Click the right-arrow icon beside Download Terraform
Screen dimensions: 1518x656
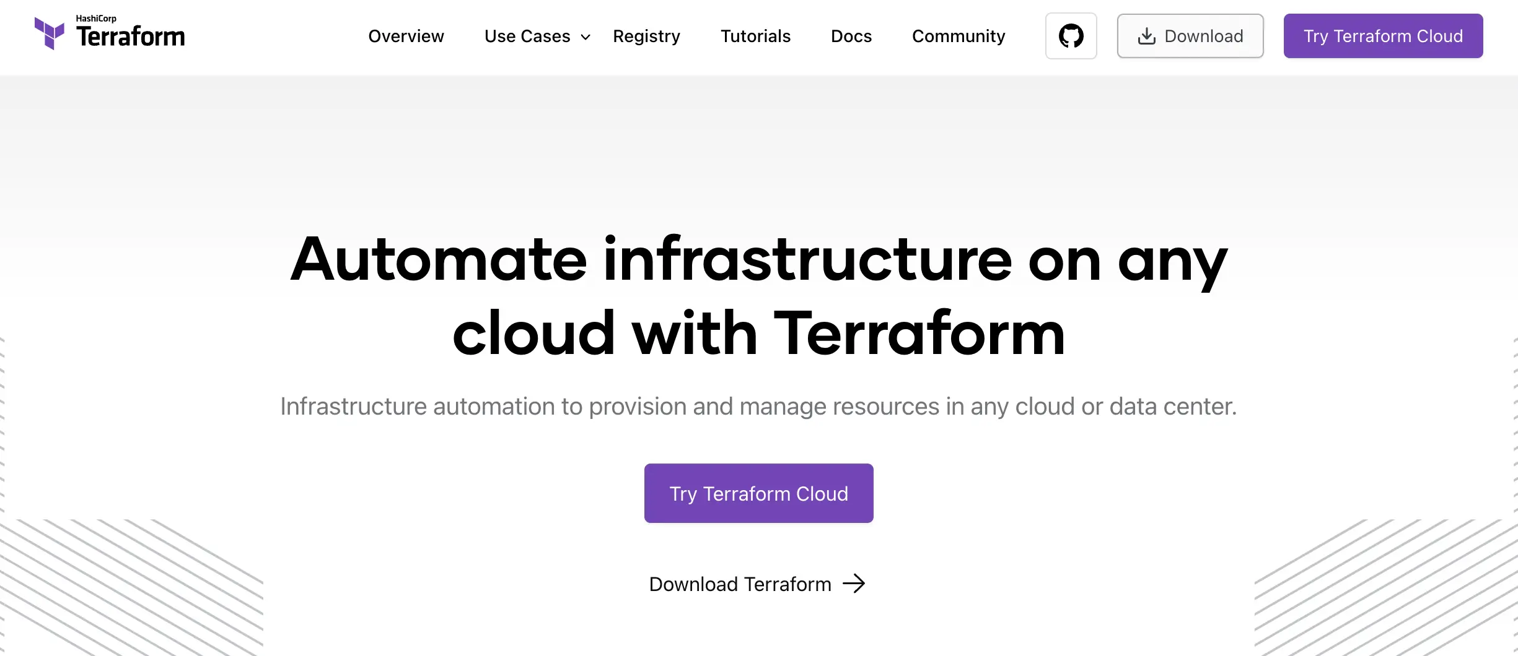coord(855,583)
